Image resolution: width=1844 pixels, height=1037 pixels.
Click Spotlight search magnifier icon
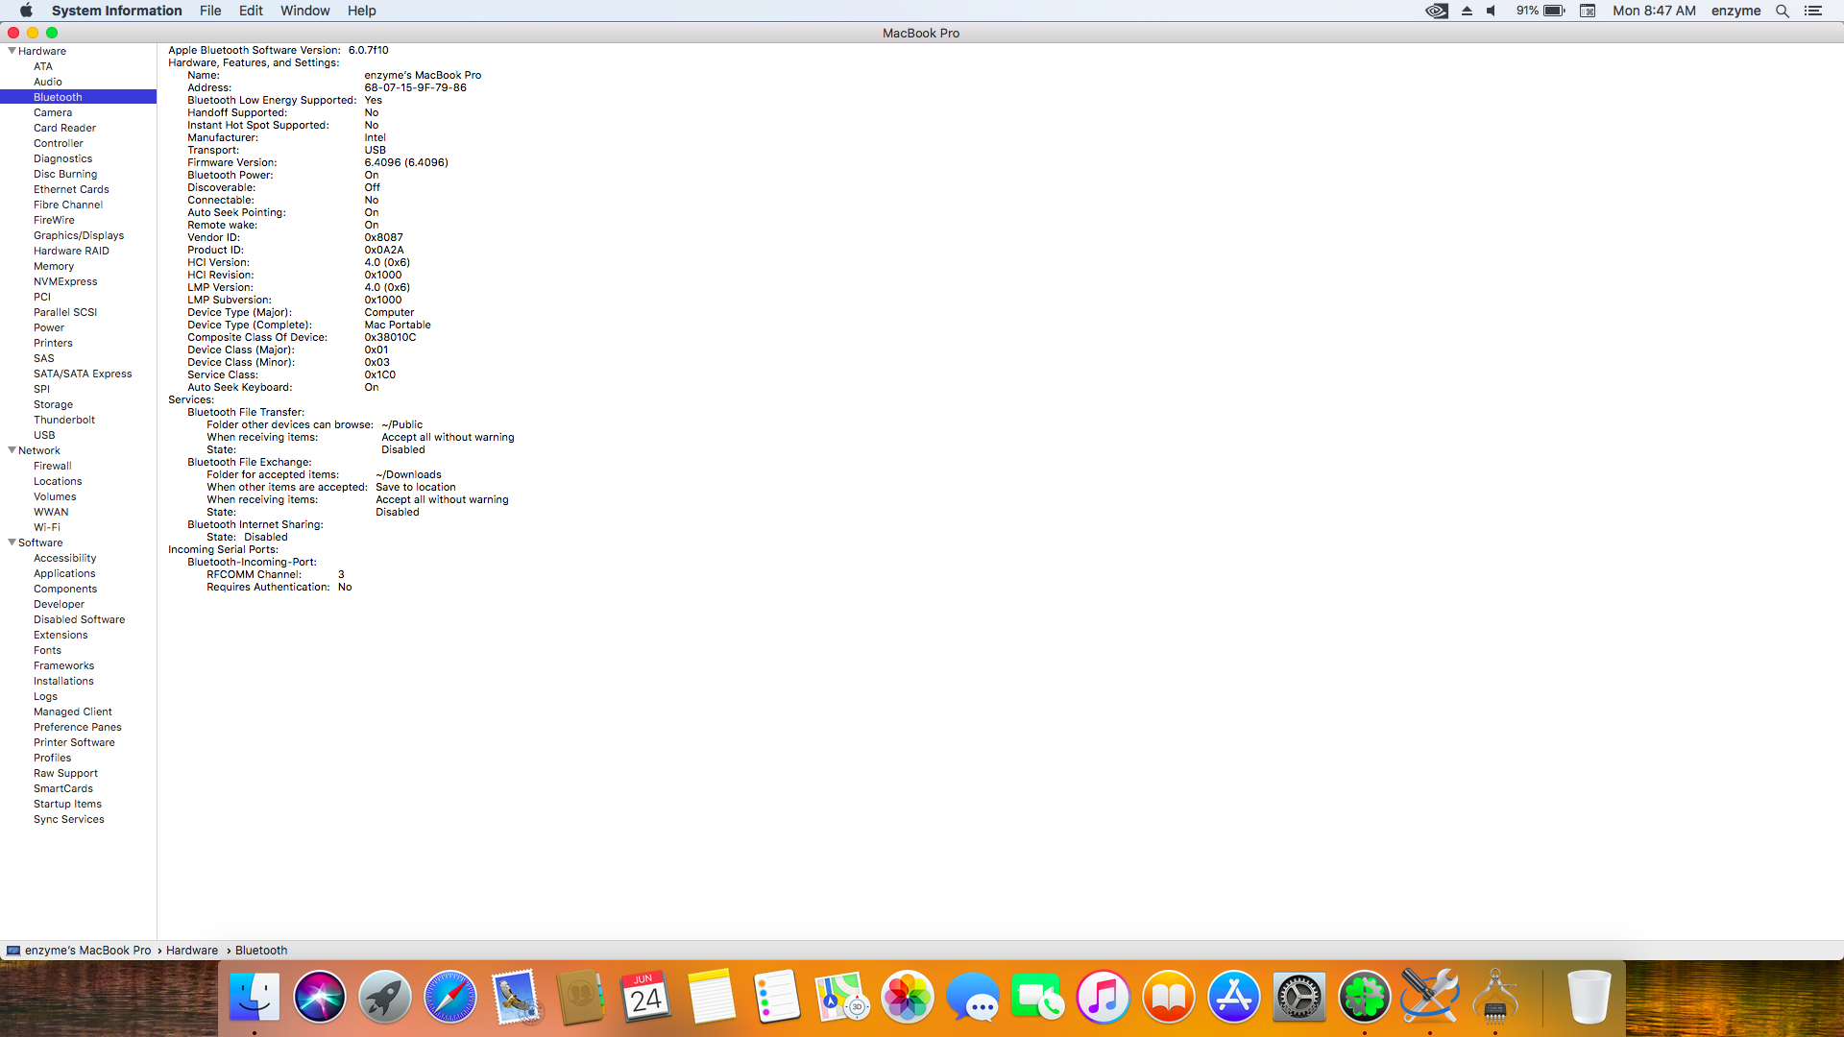coord(1783,11)
